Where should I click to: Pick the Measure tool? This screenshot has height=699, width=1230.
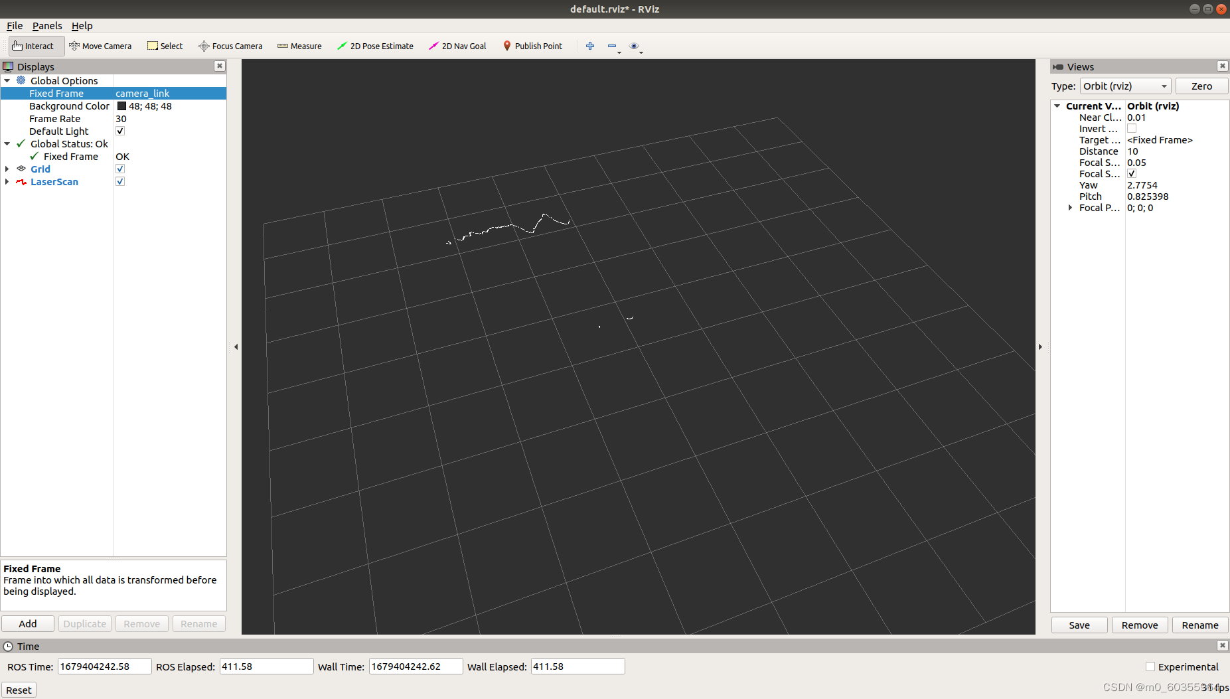coord(299,46)
